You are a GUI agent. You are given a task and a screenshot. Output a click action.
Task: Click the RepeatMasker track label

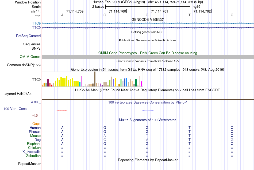click(29, 164)
